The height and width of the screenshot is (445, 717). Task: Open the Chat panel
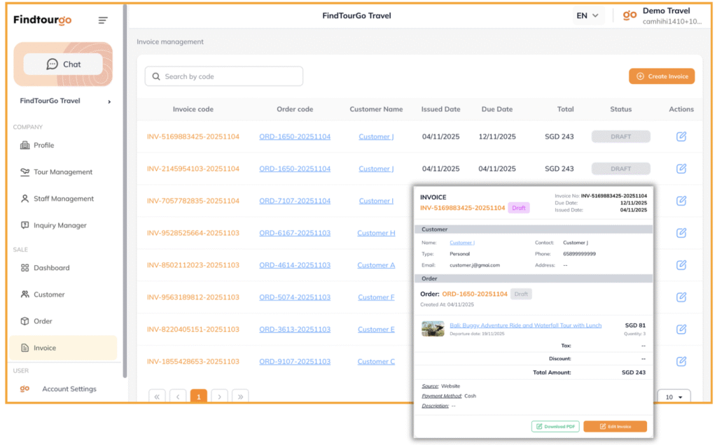pyautogui.click(x=63, y=64)
